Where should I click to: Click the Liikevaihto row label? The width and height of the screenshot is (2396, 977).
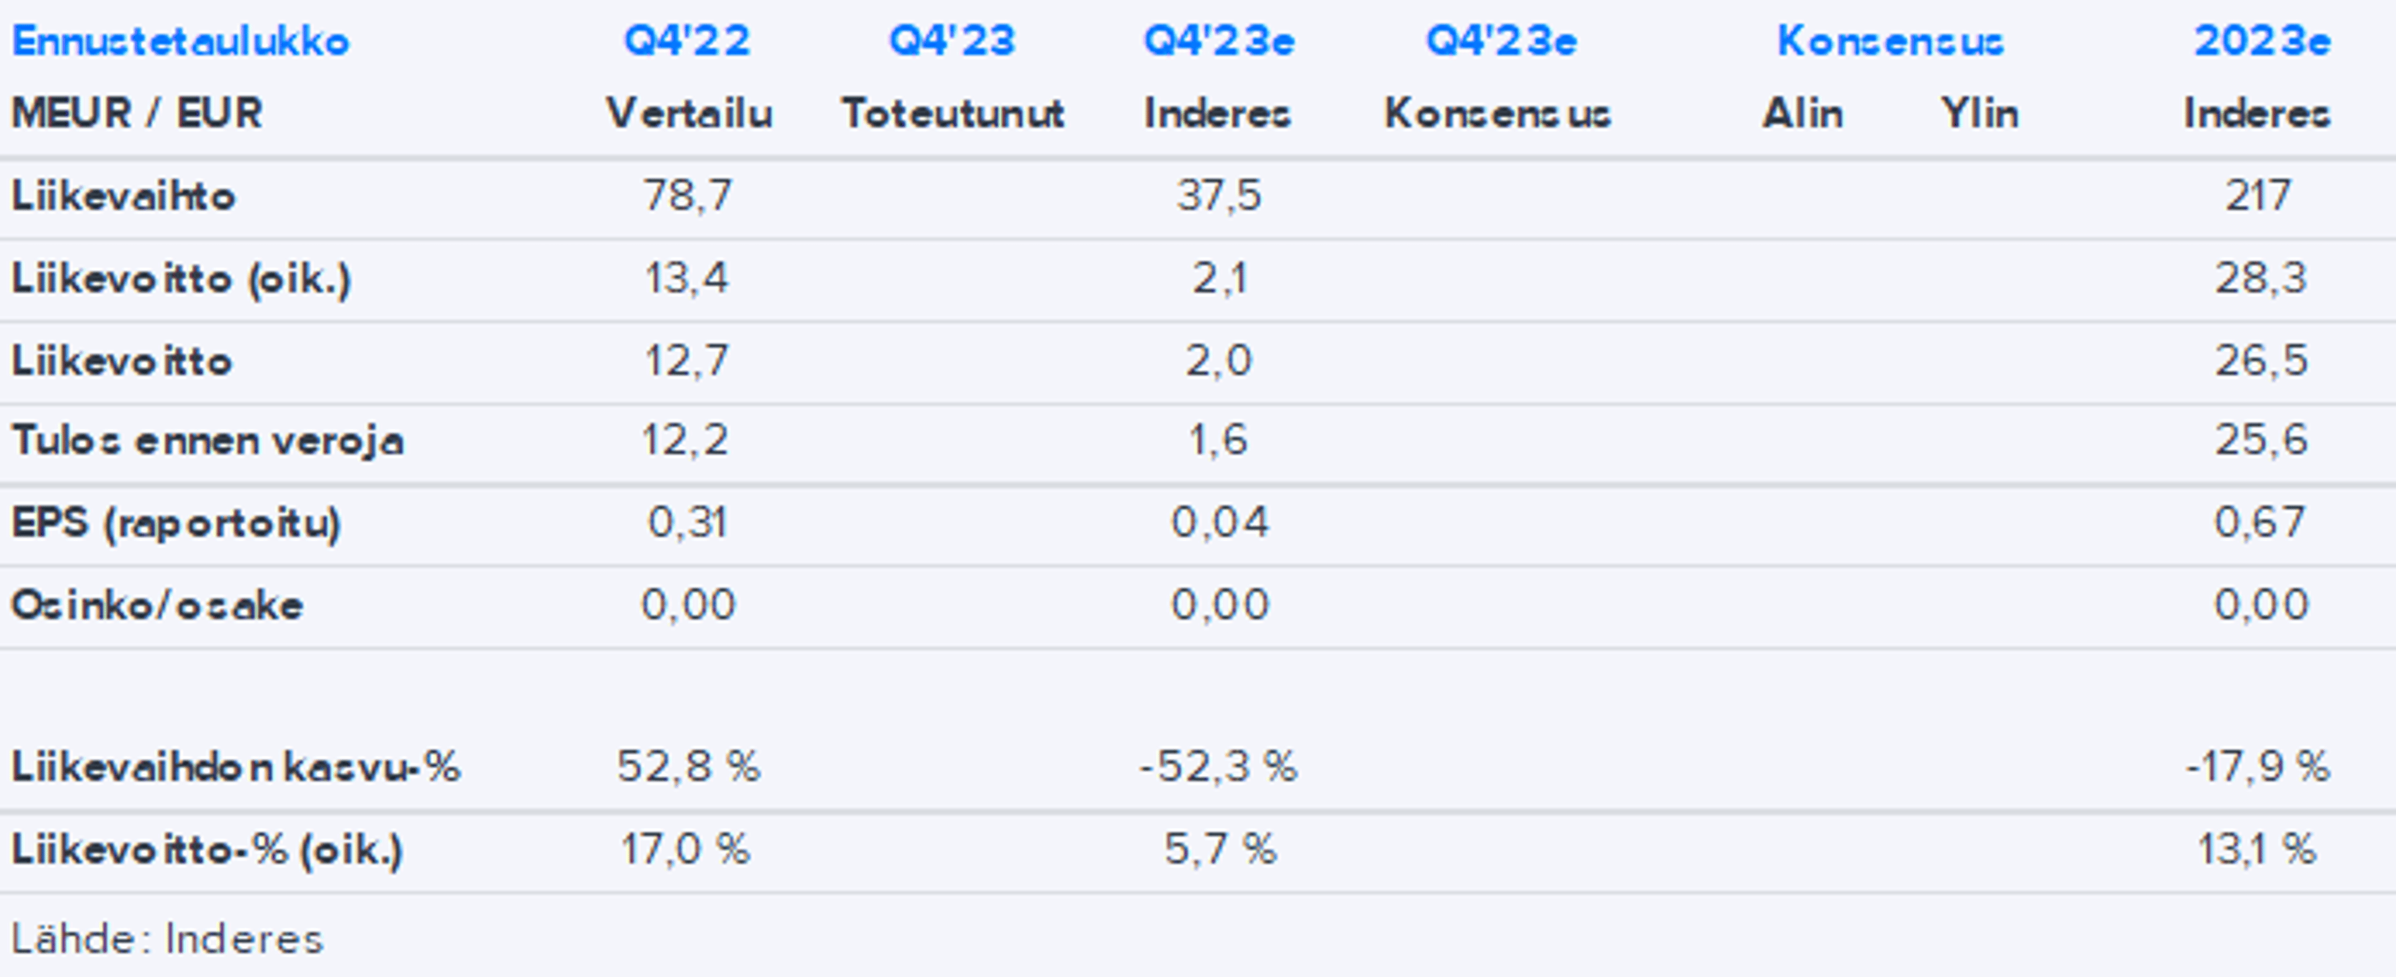point(123,196)
